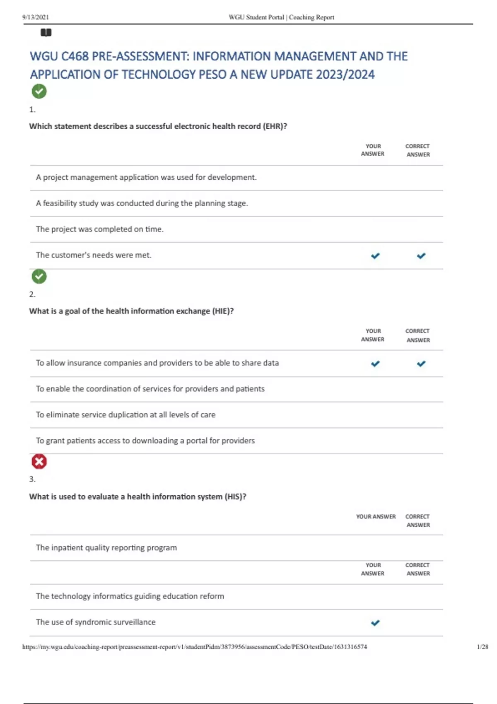Choose "To grant patients access" answer row
Image resolution: width=497 pixels, height=704 pixels.
click(145, 441)
